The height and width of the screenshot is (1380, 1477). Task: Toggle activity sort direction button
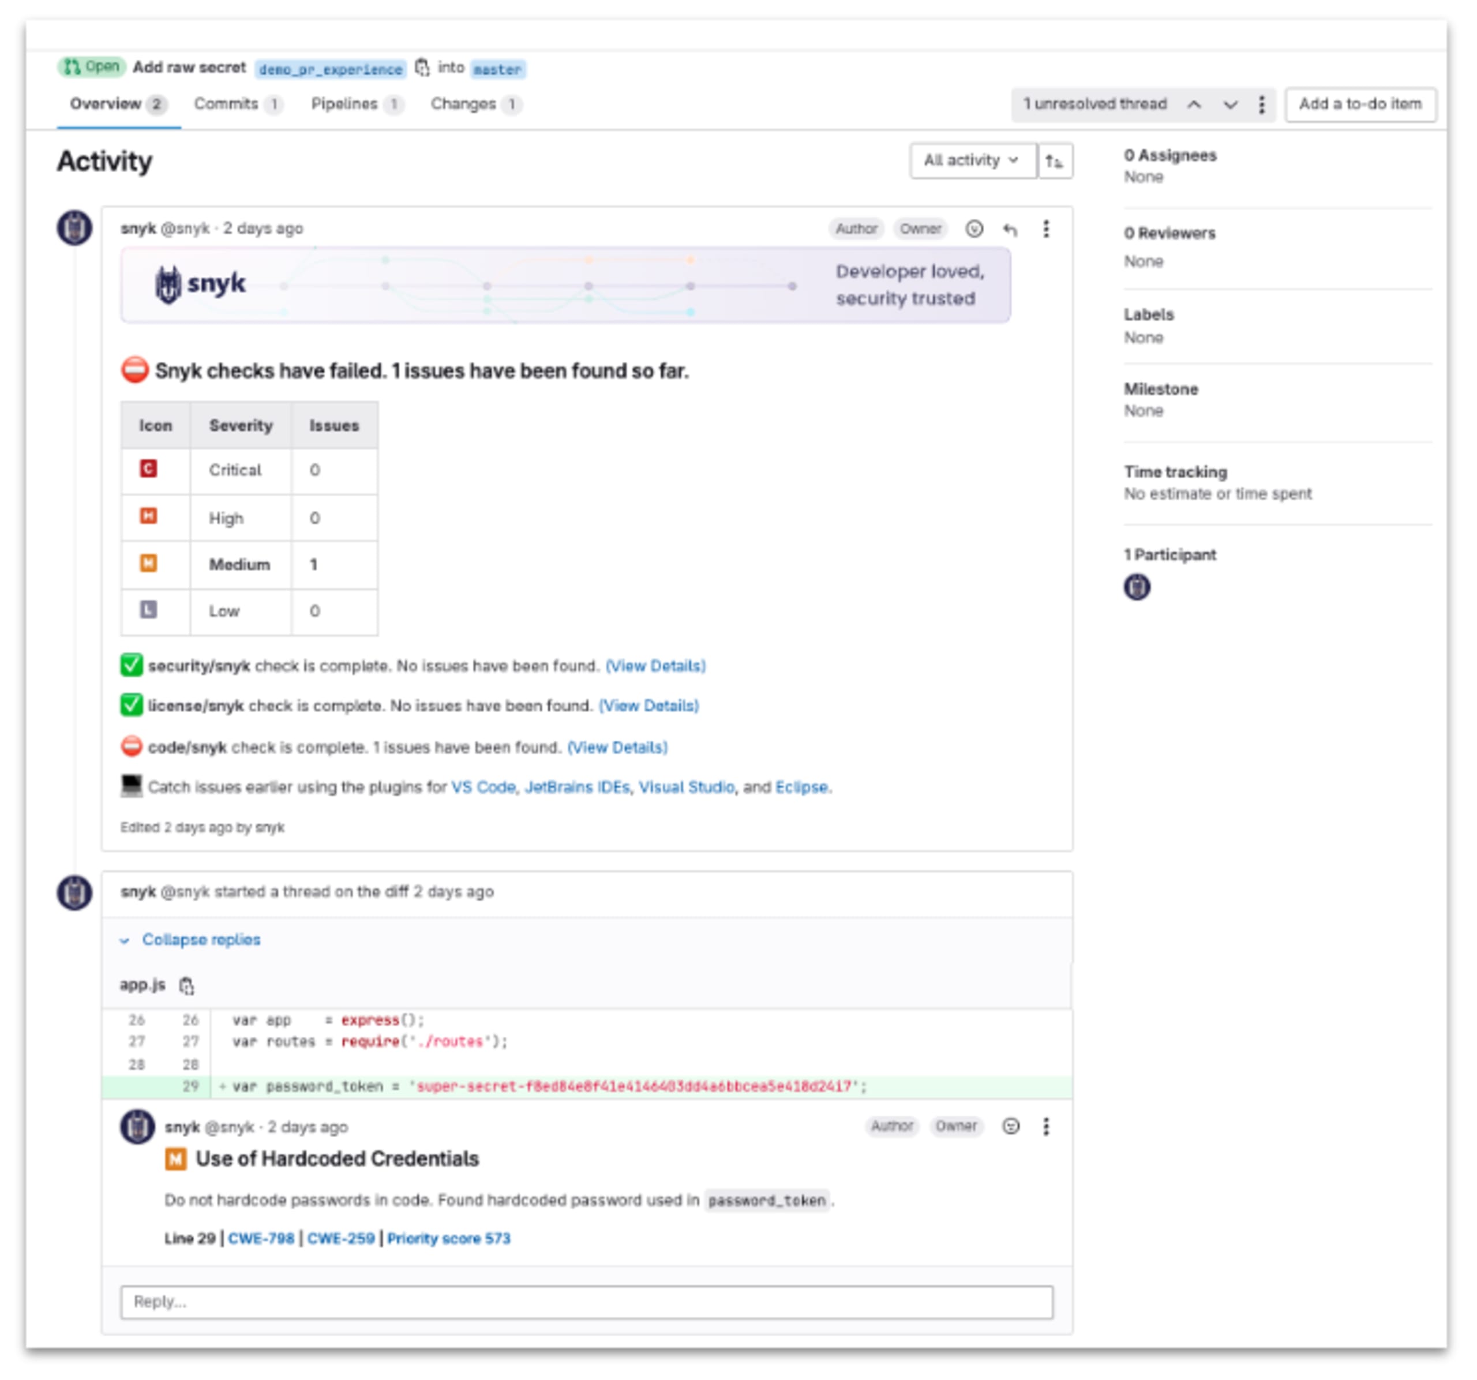(x=1054, y=160)
